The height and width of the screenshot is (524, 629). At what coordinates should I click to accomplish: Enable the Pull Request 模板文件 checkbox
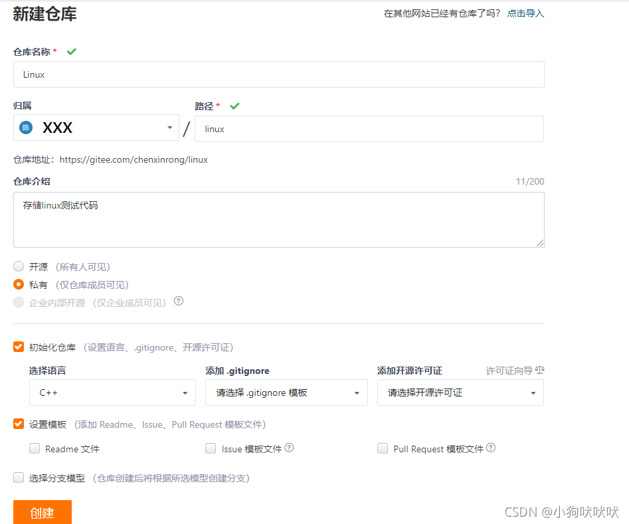(383, 448)
